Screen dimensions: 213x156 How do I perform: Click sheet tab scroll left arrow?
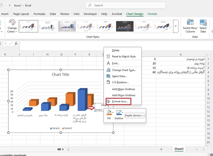tap(197, 149)
